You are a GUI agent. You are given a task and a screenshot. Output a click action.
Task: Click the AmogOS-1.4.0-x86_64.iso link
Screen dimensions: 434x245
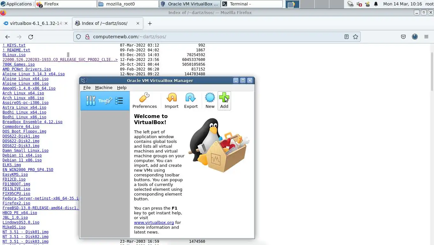pos(29,88)
